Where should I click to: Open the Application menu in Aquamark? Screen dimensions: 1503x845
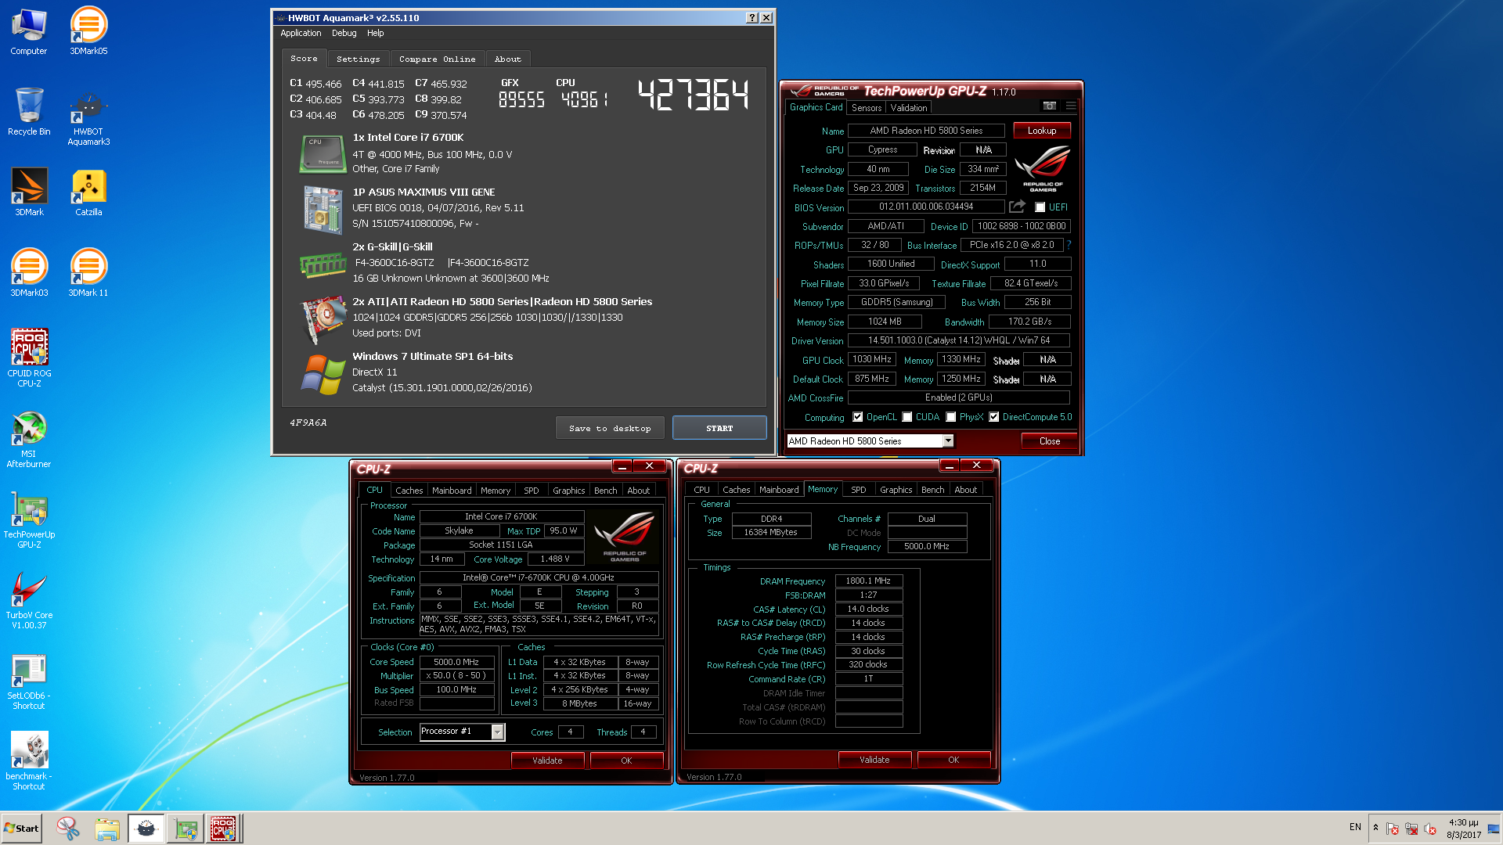coord(301,33)
